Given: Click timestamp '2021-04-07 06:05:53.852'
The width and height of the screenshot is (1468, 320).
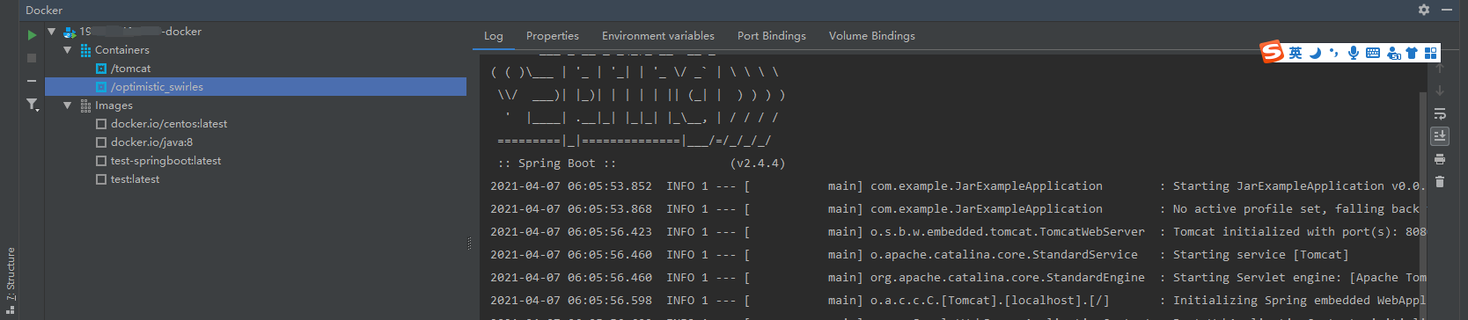Looking at the screenshot, I should 571,186.
